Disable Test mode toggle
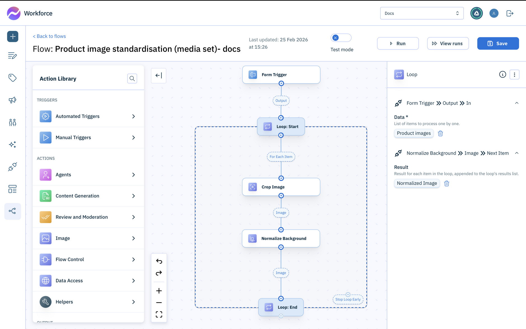 coord(341,37)
